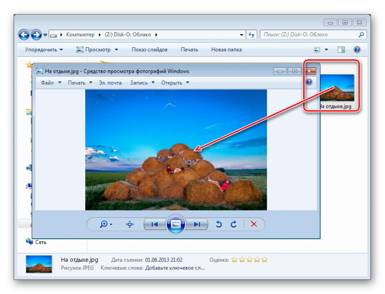Click the Explorer search field

pos(313,35)
